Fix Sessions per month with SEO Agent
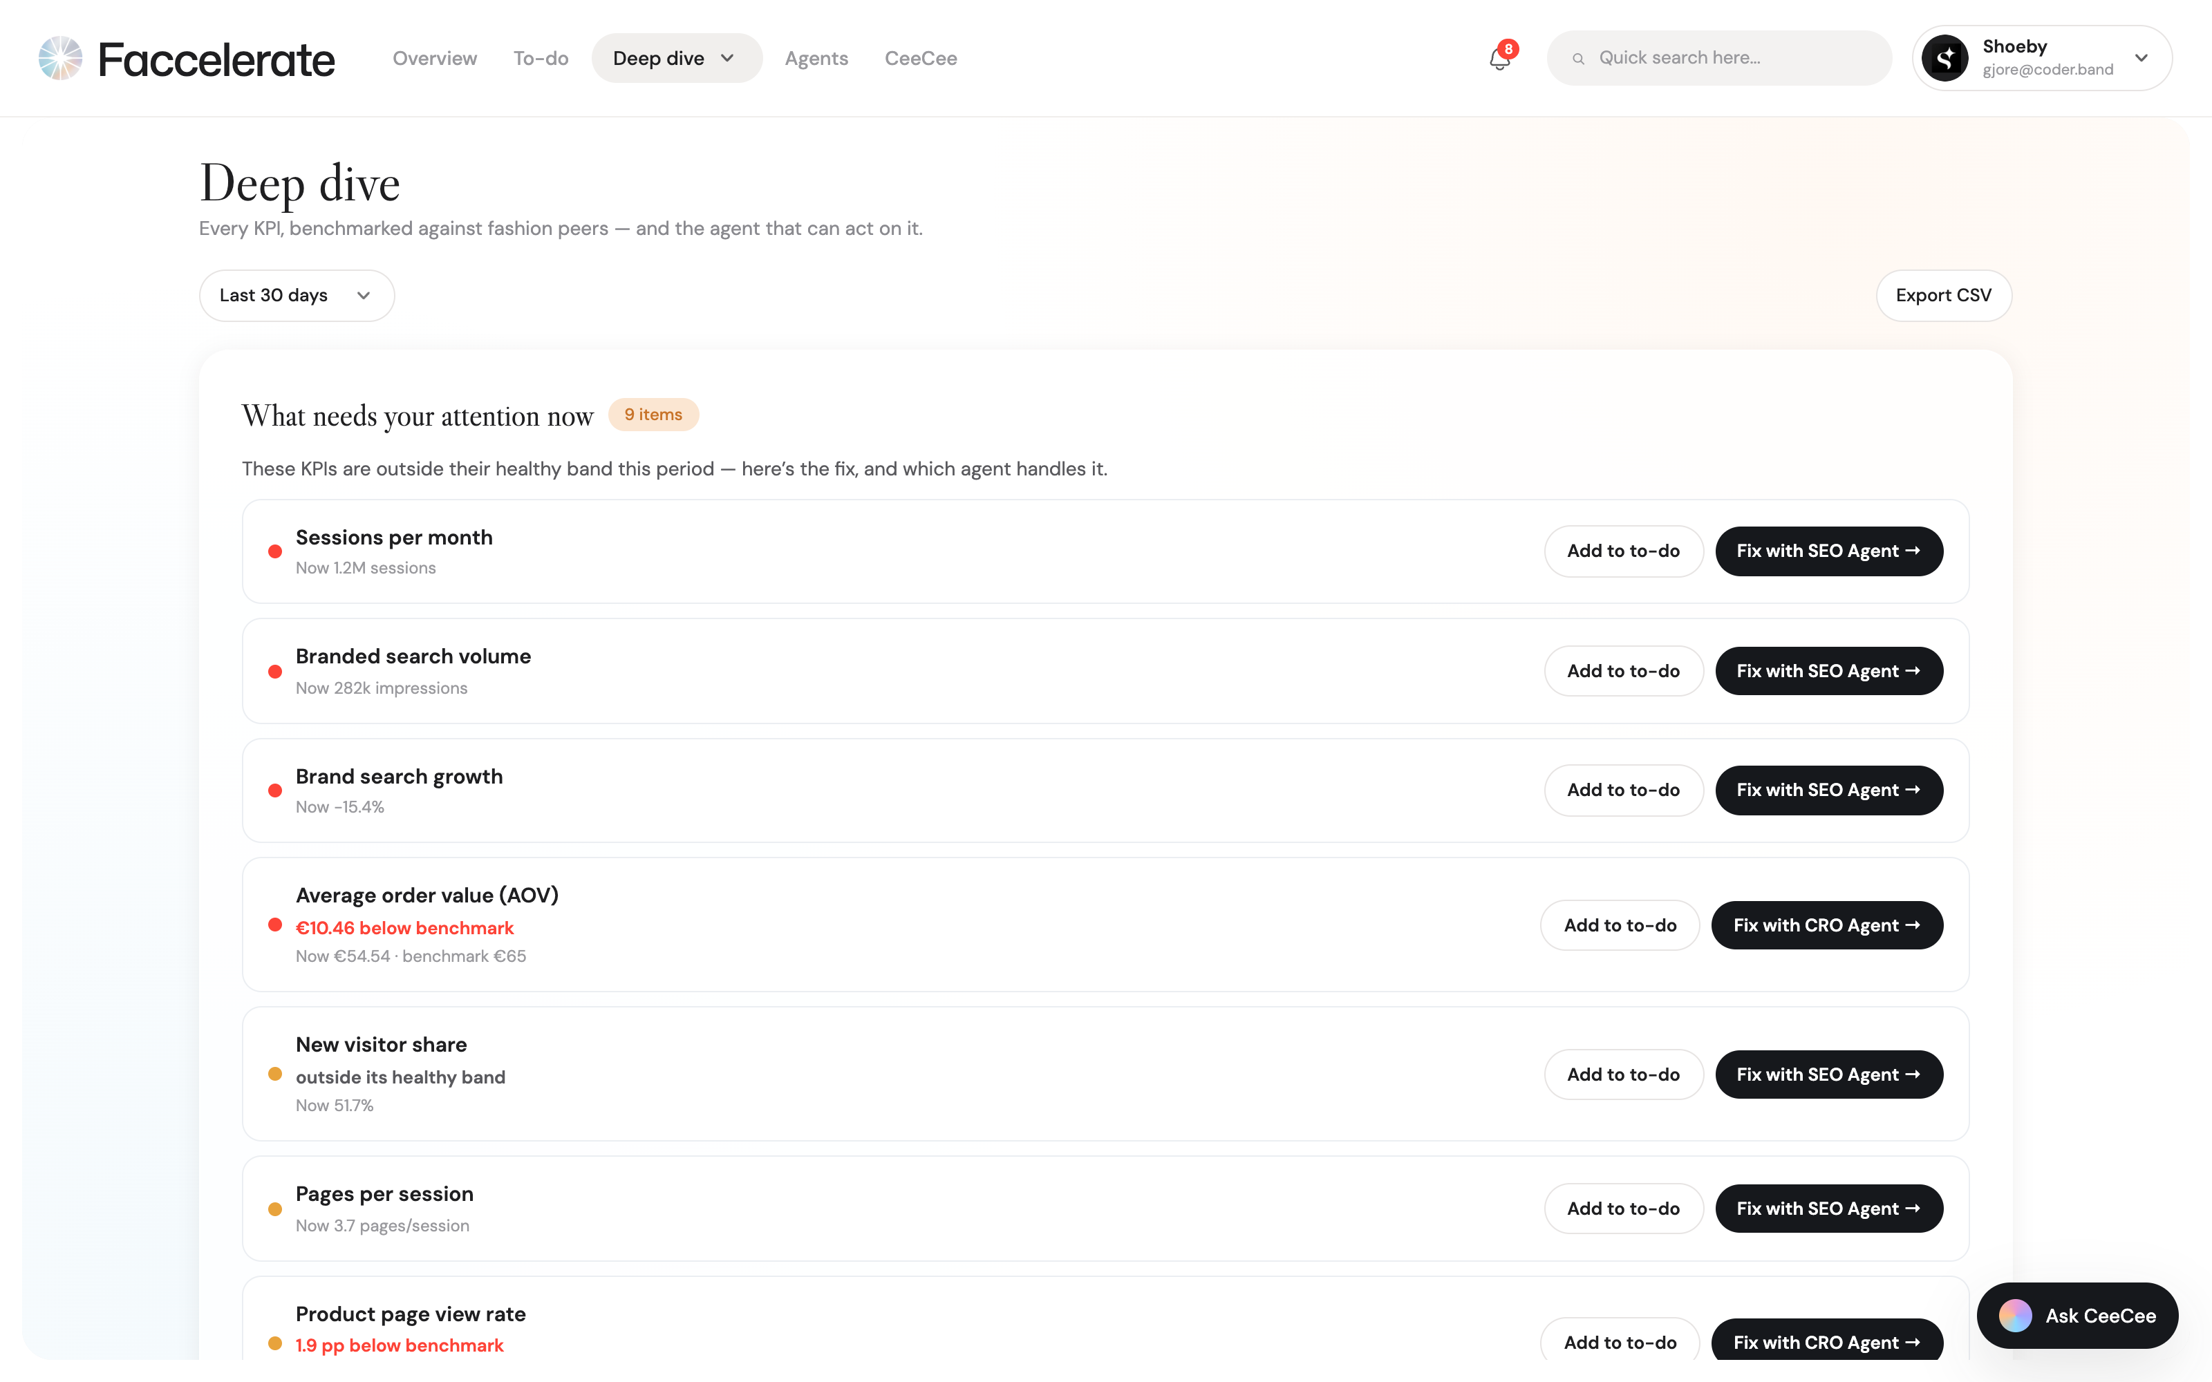The height and width of the screenshot is (1382, 2212). [1828, 551]
